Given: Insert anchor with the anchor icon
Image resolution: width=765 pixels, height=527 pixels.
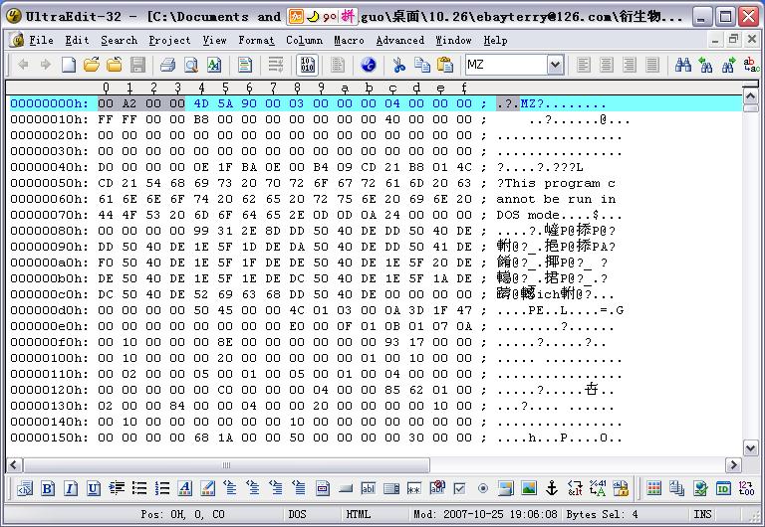Looking at the screenshot, I should pos(552,488).
